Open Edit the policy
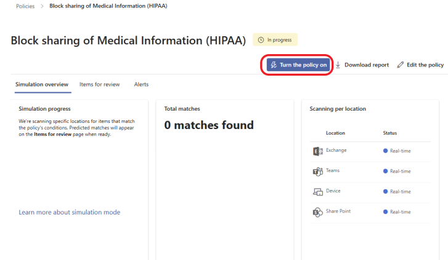Viewport: 448px width, 260px height. pos(420,65)
